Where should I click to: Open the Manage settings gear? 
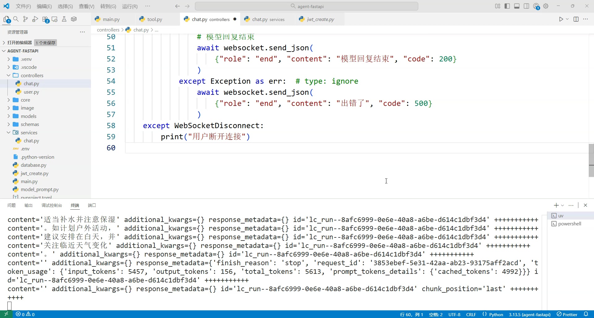tap(546, 6)
